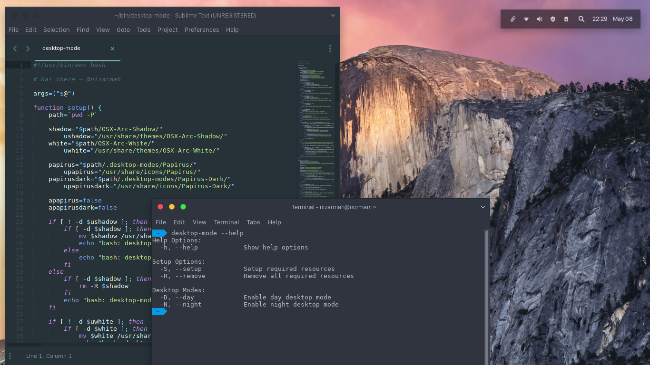Open the shield security tray icon
This screenshot has width=650, height=365.
tap(553, 19)
